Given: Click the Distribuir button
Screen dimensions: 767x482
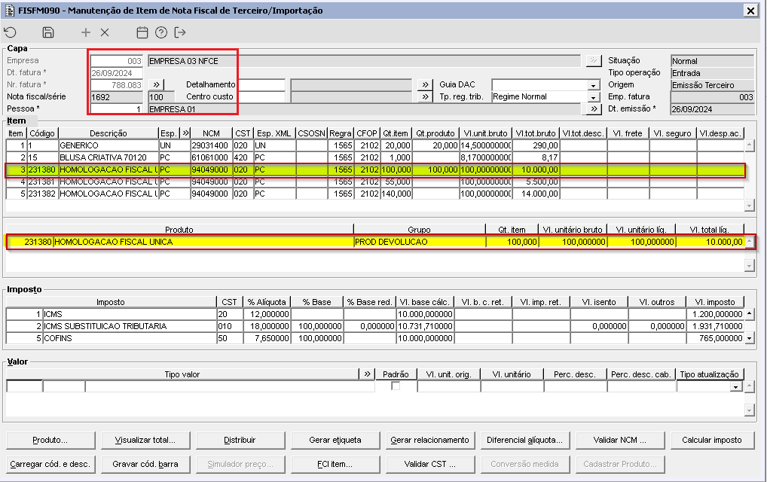Looking at the screenshot, I should (240, 440).
